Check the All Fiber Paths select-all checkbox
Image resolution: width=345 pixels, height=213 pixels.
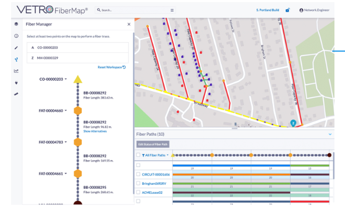pos(138,155)
